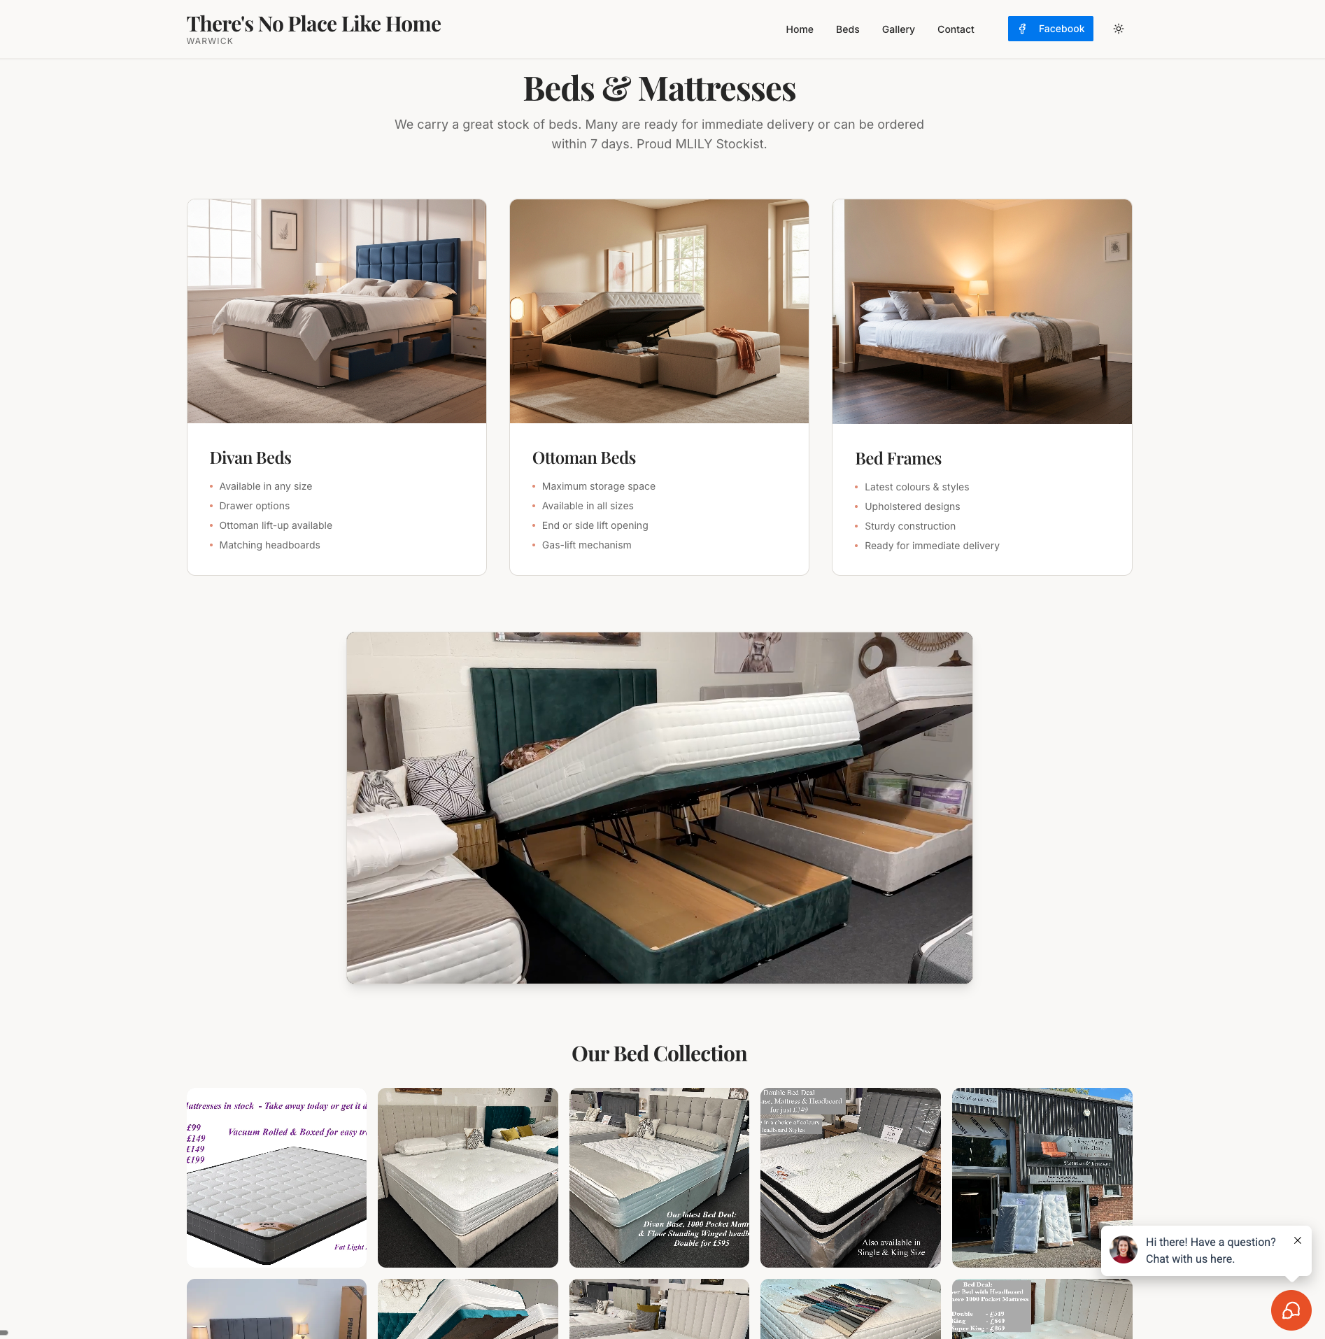The image size is (1325, 1339).
Task: Click the site title There's No Place Like Home
Action: (x=313, y=24)
